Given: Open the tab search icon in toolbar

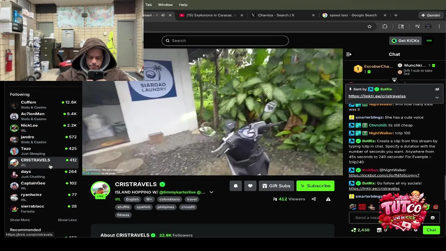Looking at the screenshot, I should point(401,26).
